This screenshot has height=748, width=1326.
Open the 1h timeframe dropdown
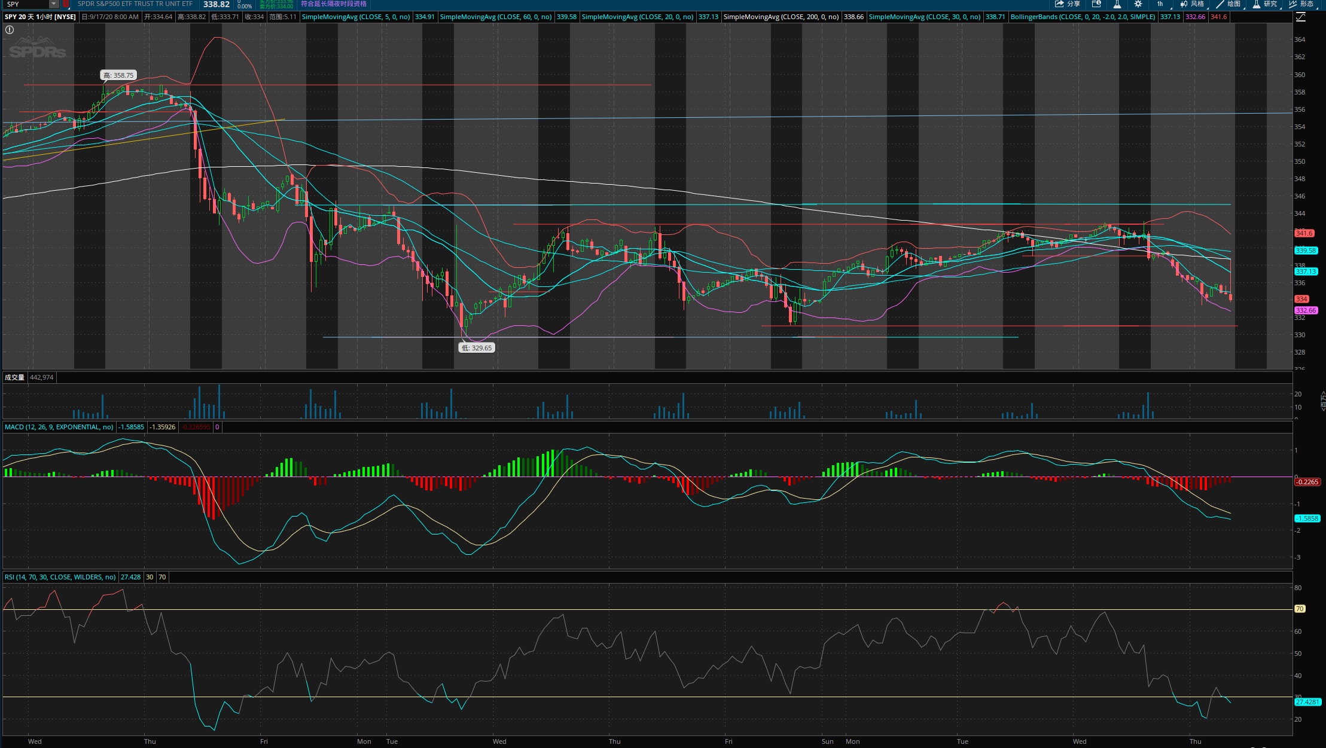[1160, 4]
